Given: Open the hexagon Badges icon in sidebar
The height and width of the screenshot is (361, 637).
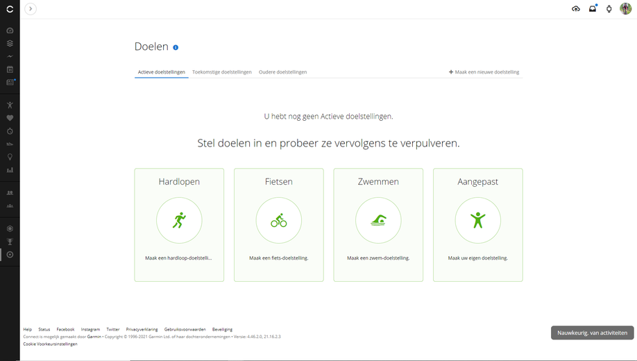Looking at the screenshot, I should tap(10, 229).
